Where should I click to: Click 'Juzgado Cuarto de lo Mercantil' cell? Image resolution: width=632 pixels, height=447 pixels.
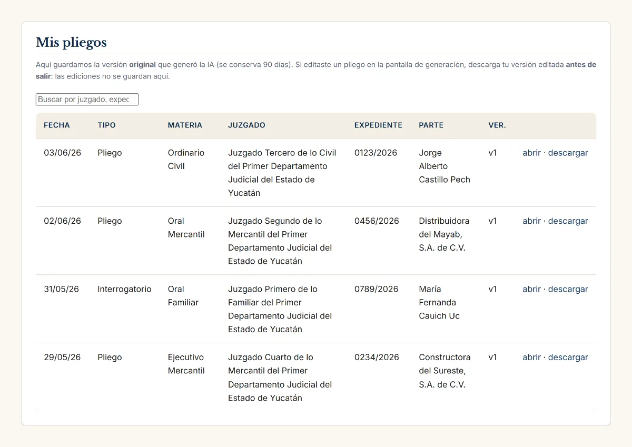280,378
